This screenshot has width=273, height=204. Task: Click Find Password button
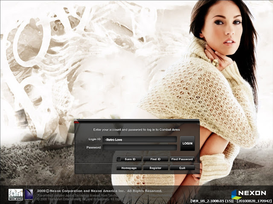pyautogui.click(x=182, y=159)
